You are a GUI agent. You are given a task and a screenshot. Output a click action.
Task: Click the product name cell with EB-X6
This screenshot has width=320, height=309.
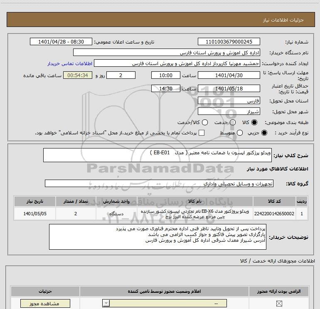coord(195,214)
